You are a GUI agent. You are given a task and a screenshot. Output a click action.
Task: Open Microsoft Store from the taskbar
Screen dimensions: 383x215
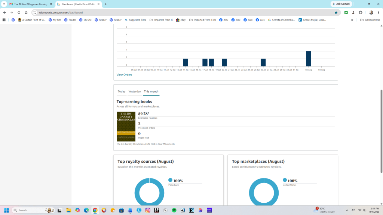click(122, 210)
